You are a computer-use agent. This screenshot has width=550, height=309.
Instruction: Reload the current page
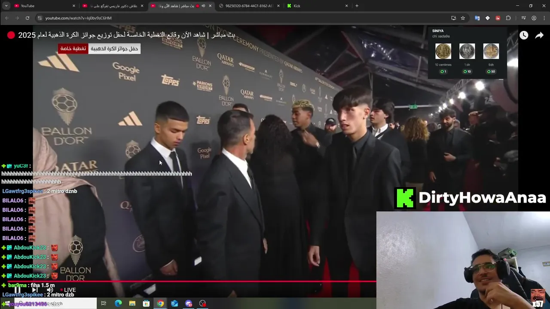click(x=27, y=18)
